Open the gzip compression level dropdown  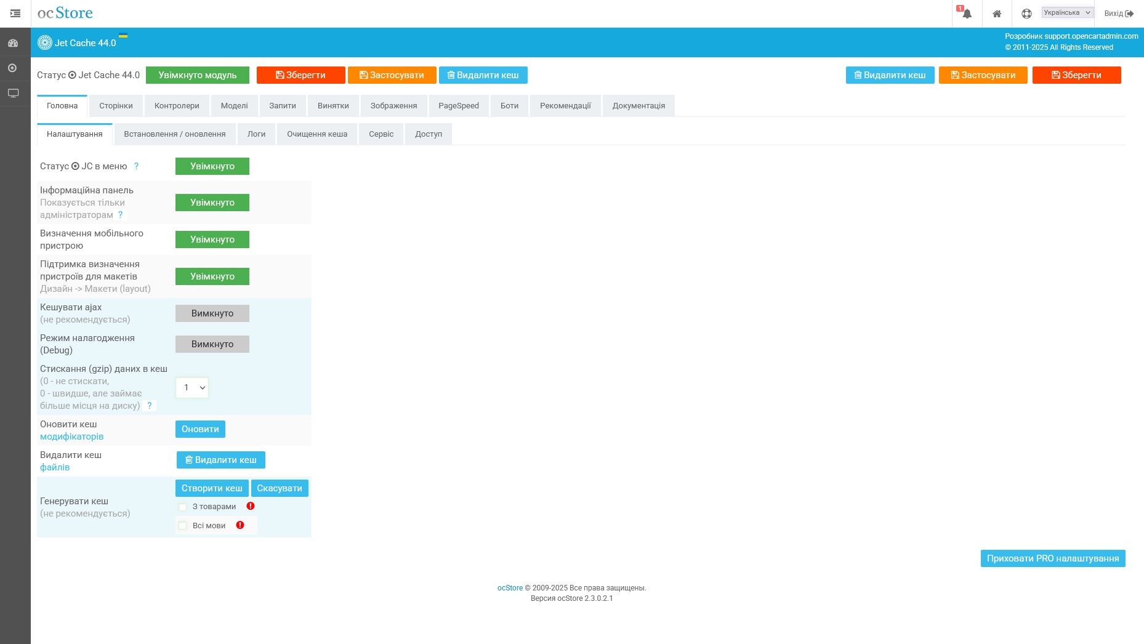[192, 388]
